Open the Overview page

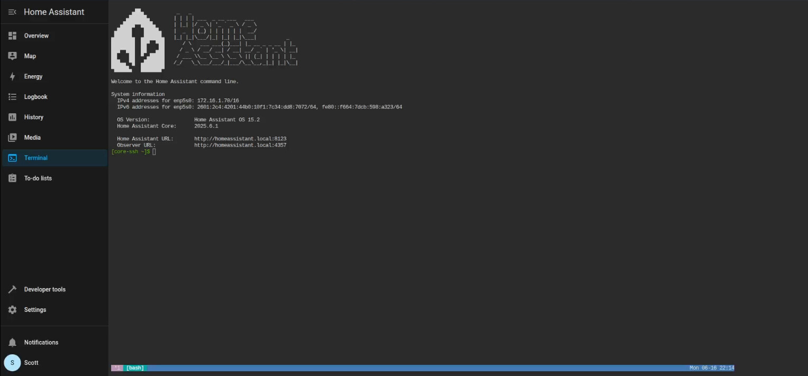pyautogui.click(x=55, y=35)
